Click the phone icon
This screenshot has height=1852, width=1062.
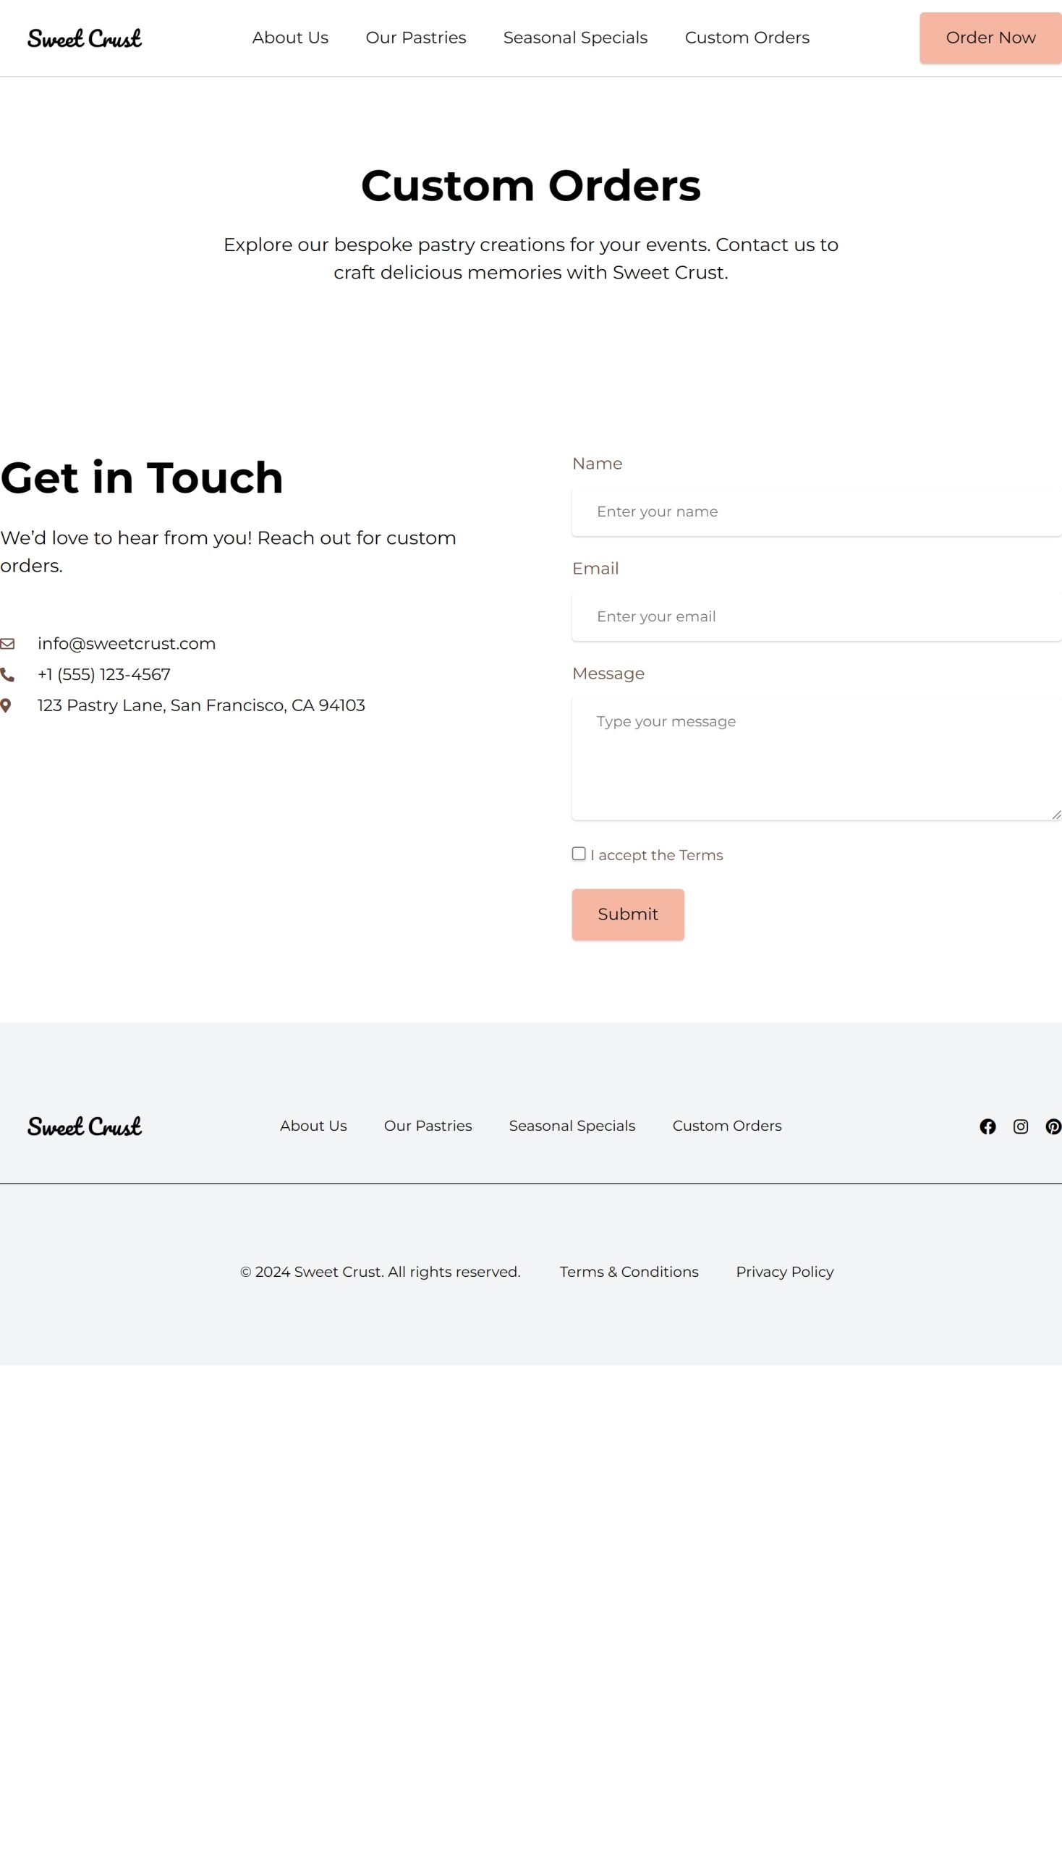pos(7,675)
